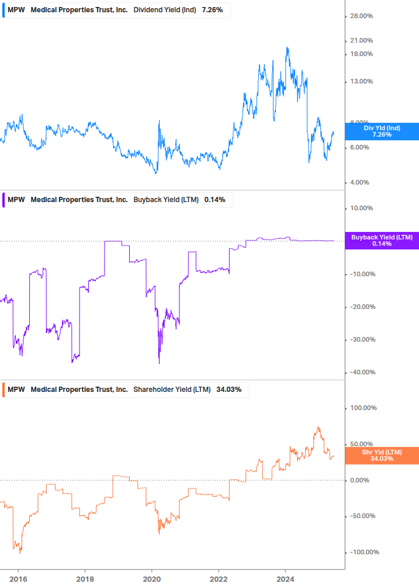Click the orange Shareholder Yield color bar
The width and height of the screenshot is (419, 587).
(x=4, y=390)
